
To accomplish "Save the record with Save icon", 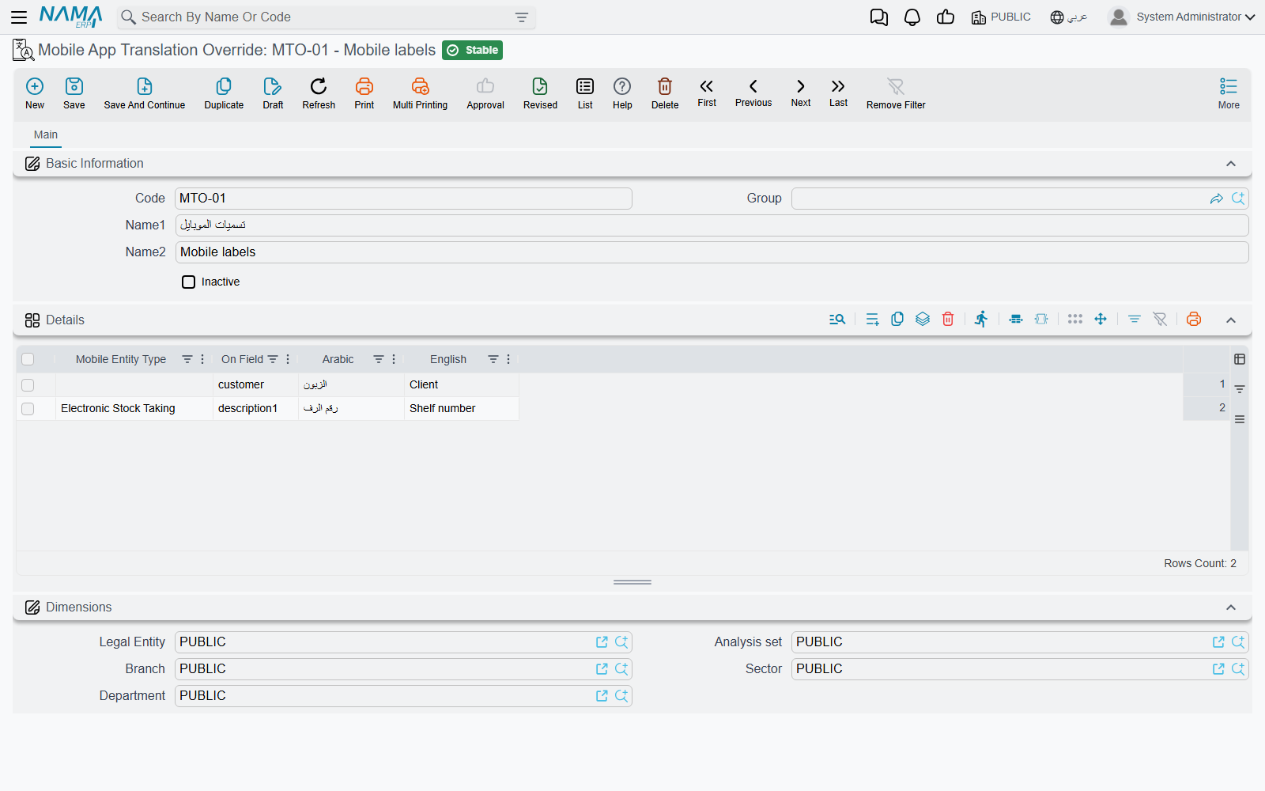I will click(x=74, y=86).
